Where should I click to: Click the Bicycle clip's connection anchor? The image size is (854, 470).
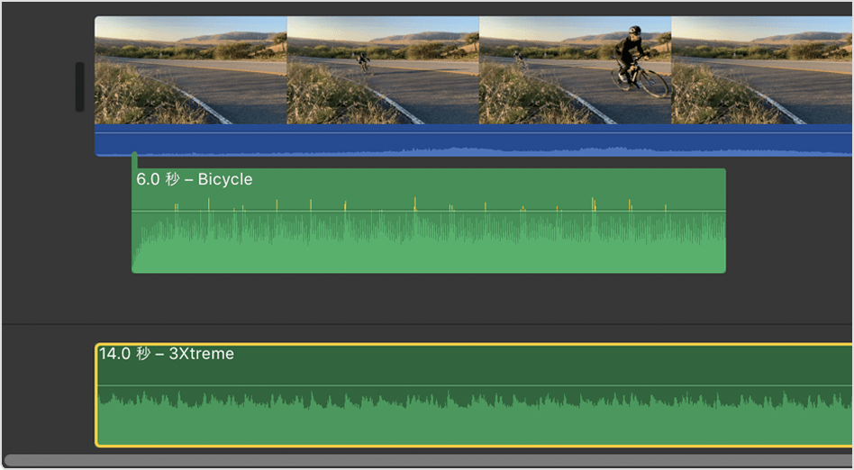(134, 161)
